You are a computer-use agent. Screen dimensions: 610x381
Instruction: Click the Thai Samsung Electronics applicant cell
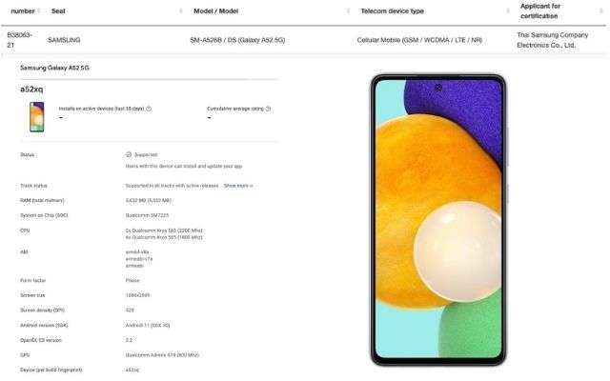click(x=553, y=40)
